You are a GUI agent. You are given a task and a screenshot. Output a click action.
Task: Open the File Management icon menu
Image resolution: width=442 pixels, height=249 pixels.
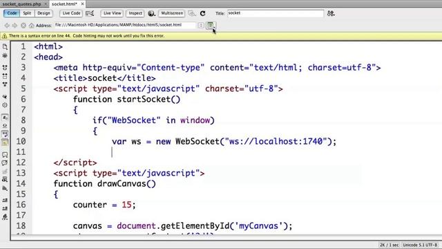tap(331, 13)
